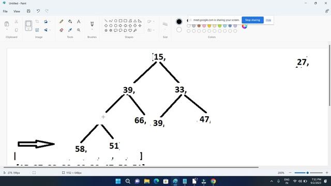Zoom out with minus button
This screenshot has height=186, width=331.
pos(290,173)
